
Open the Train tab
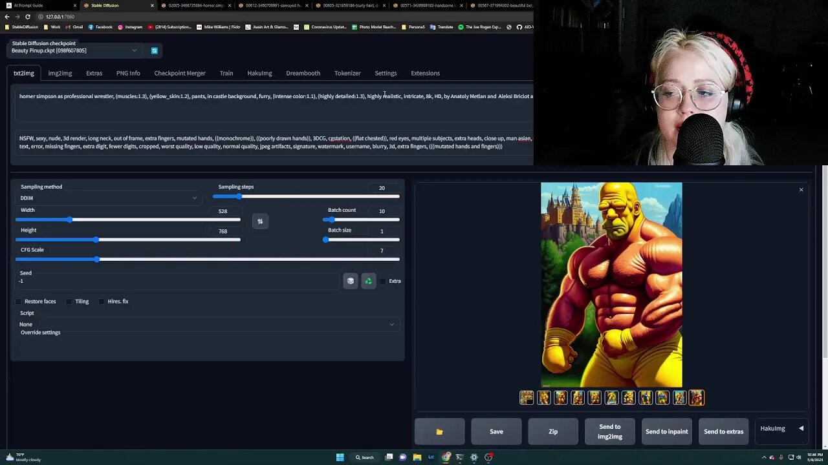226,73
